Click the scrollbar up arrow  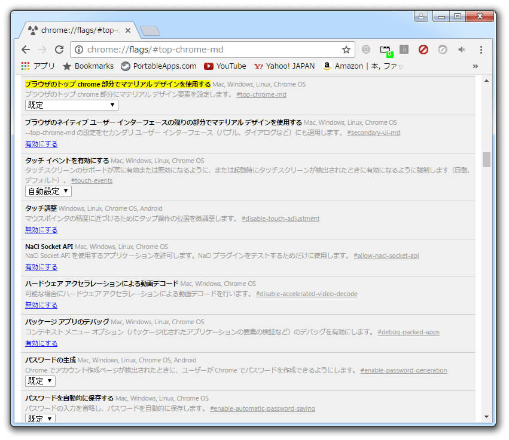pyautogui.click(x=486, y=81)
